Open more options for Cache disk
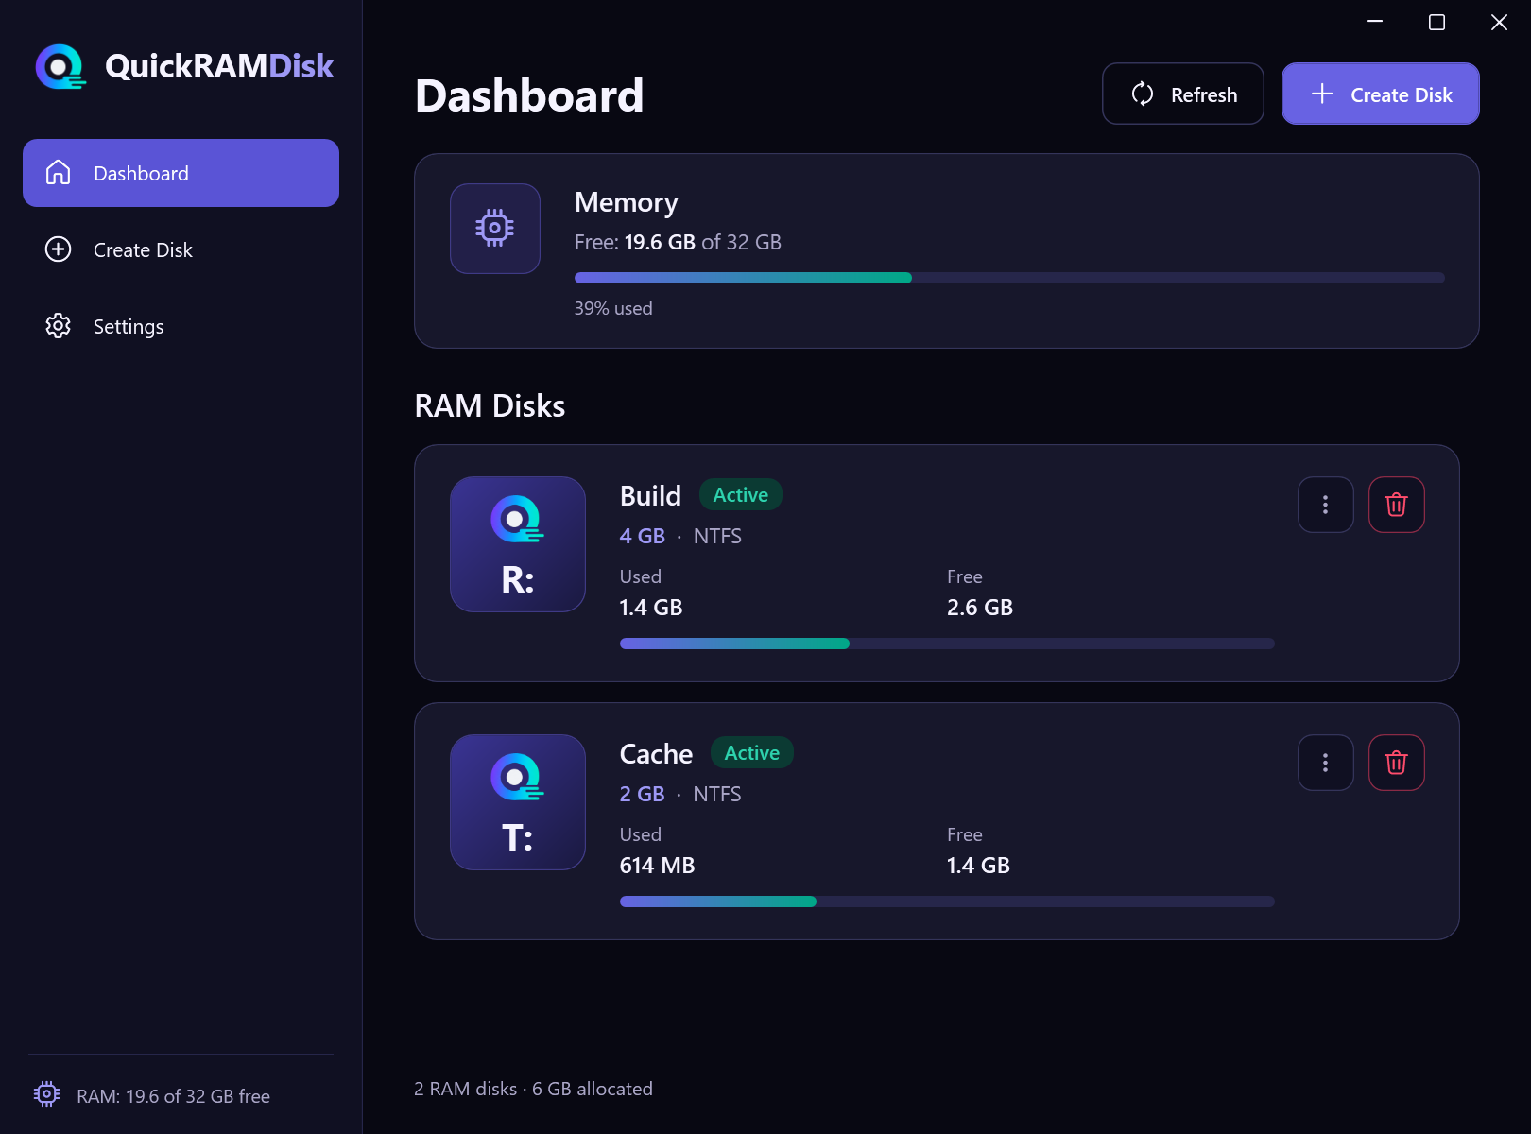1531x1134 pixels. (1326, 763)
